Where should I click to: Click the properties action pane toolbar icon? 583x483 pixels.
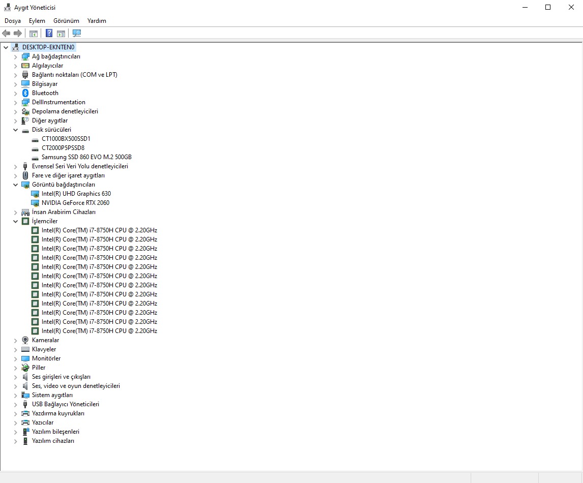(x=61, y=34)
